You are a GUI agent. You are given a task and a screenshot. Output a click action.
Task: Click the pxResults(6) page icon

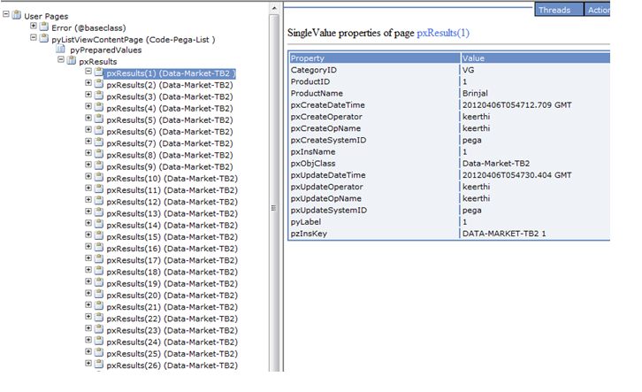[99, 131]
